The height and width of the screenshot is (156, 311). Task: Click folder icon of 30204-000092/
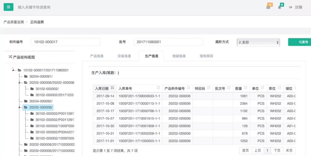pyautogui.click(x=26, y=101)
